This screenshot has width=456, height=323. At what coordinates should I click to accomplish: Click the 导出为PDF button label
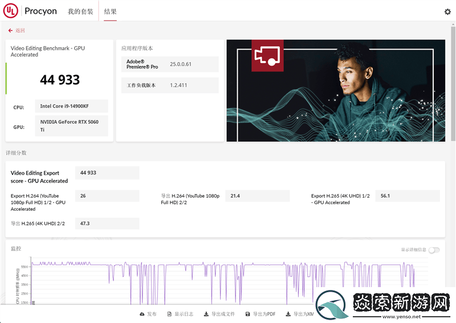(x=264, y=314)
